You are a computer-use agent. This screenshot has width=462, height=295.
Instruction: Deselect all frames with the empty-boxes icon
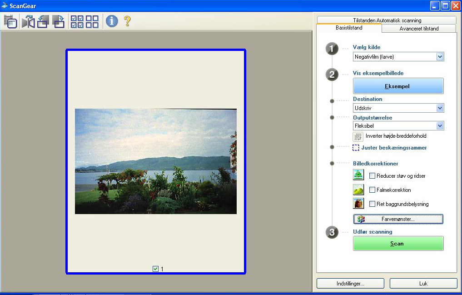(92, 21)
